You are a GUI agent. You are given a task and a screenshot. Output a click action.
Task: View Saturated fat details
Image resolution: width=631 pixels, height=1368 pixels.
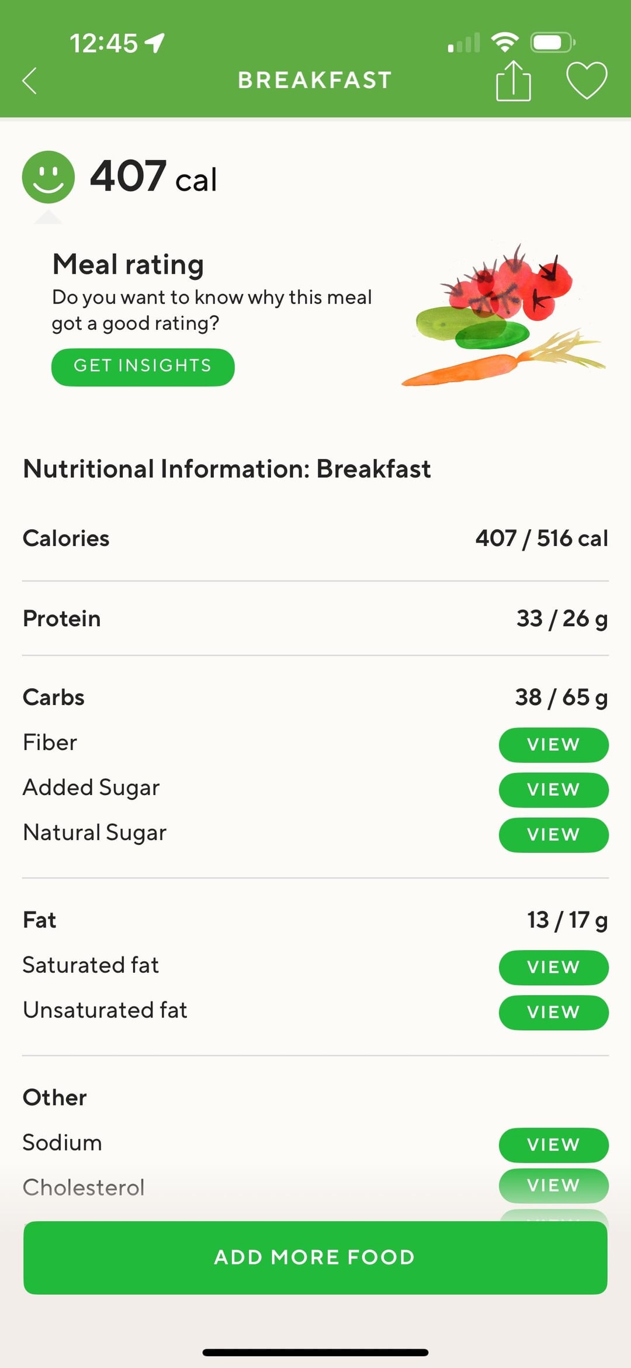pos(553,967)
